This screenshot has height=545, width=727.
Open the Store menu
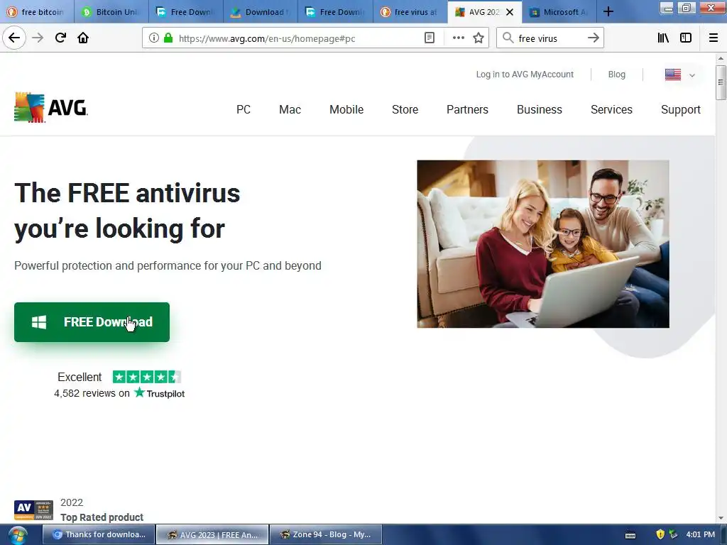point(405,109)
